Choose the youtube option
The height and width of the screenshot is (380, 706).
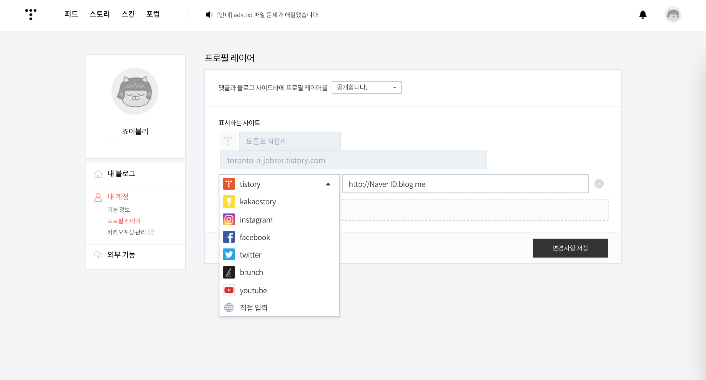253,290
